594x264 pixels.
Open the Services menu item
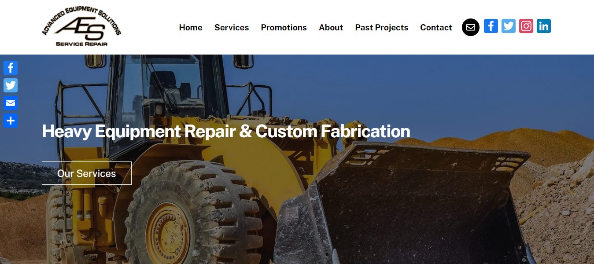tap(232, 27)
